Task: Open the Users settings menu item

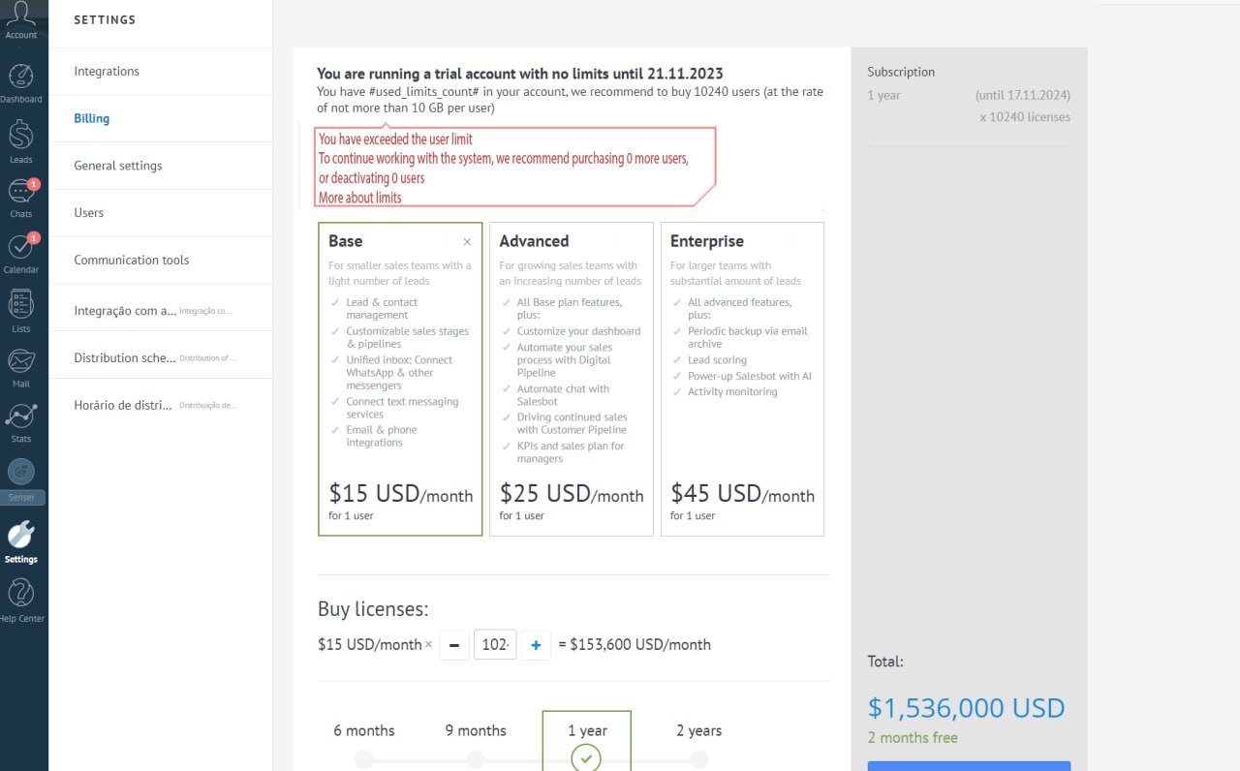Action: (x=89, y=213)
